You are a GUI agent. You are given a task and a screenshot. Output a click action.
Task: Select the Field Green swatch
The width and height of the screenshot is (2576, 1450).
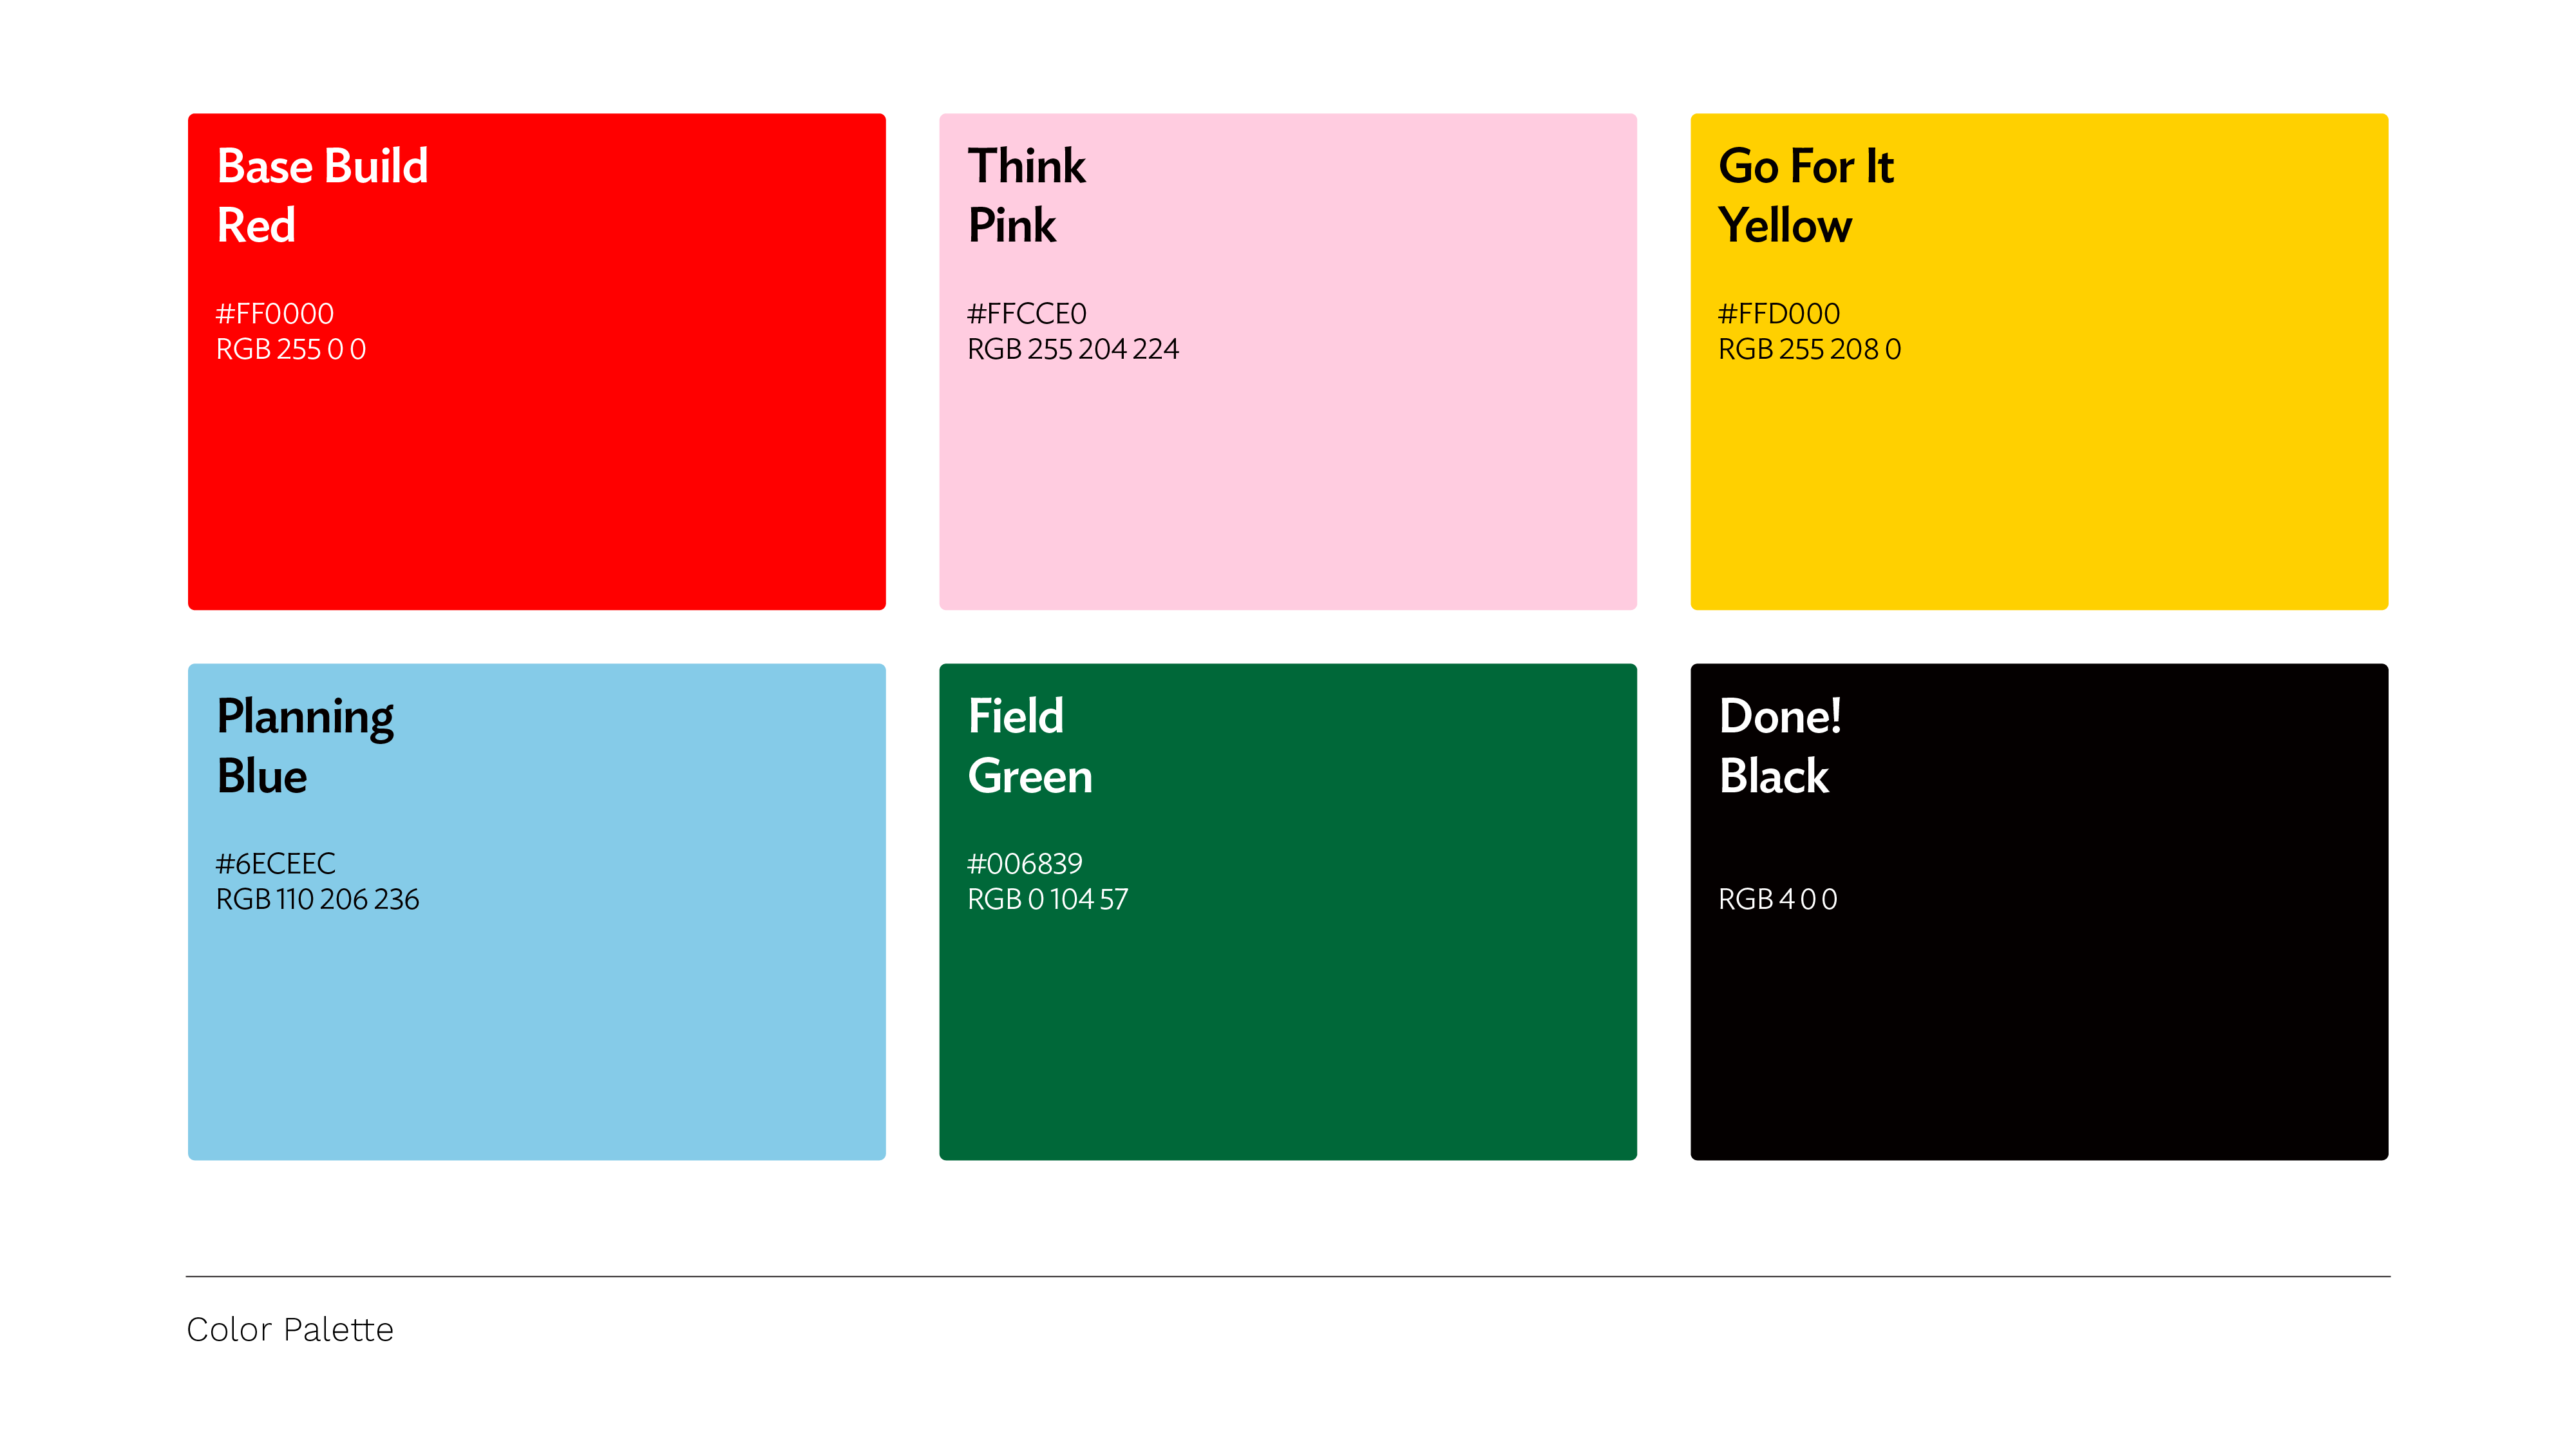coord(1287,911)
